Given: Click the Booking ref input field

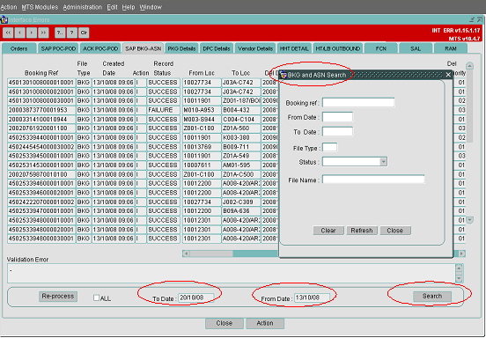Looking at the screenshot, I should [x=358, y=103].
